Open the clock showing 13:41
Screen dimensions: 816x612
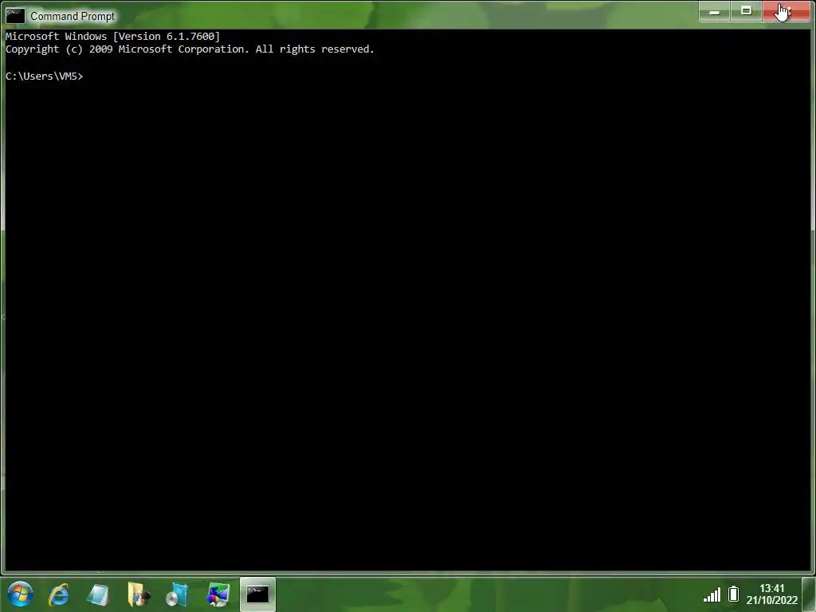pyautogui.click(x=771, y=594)
